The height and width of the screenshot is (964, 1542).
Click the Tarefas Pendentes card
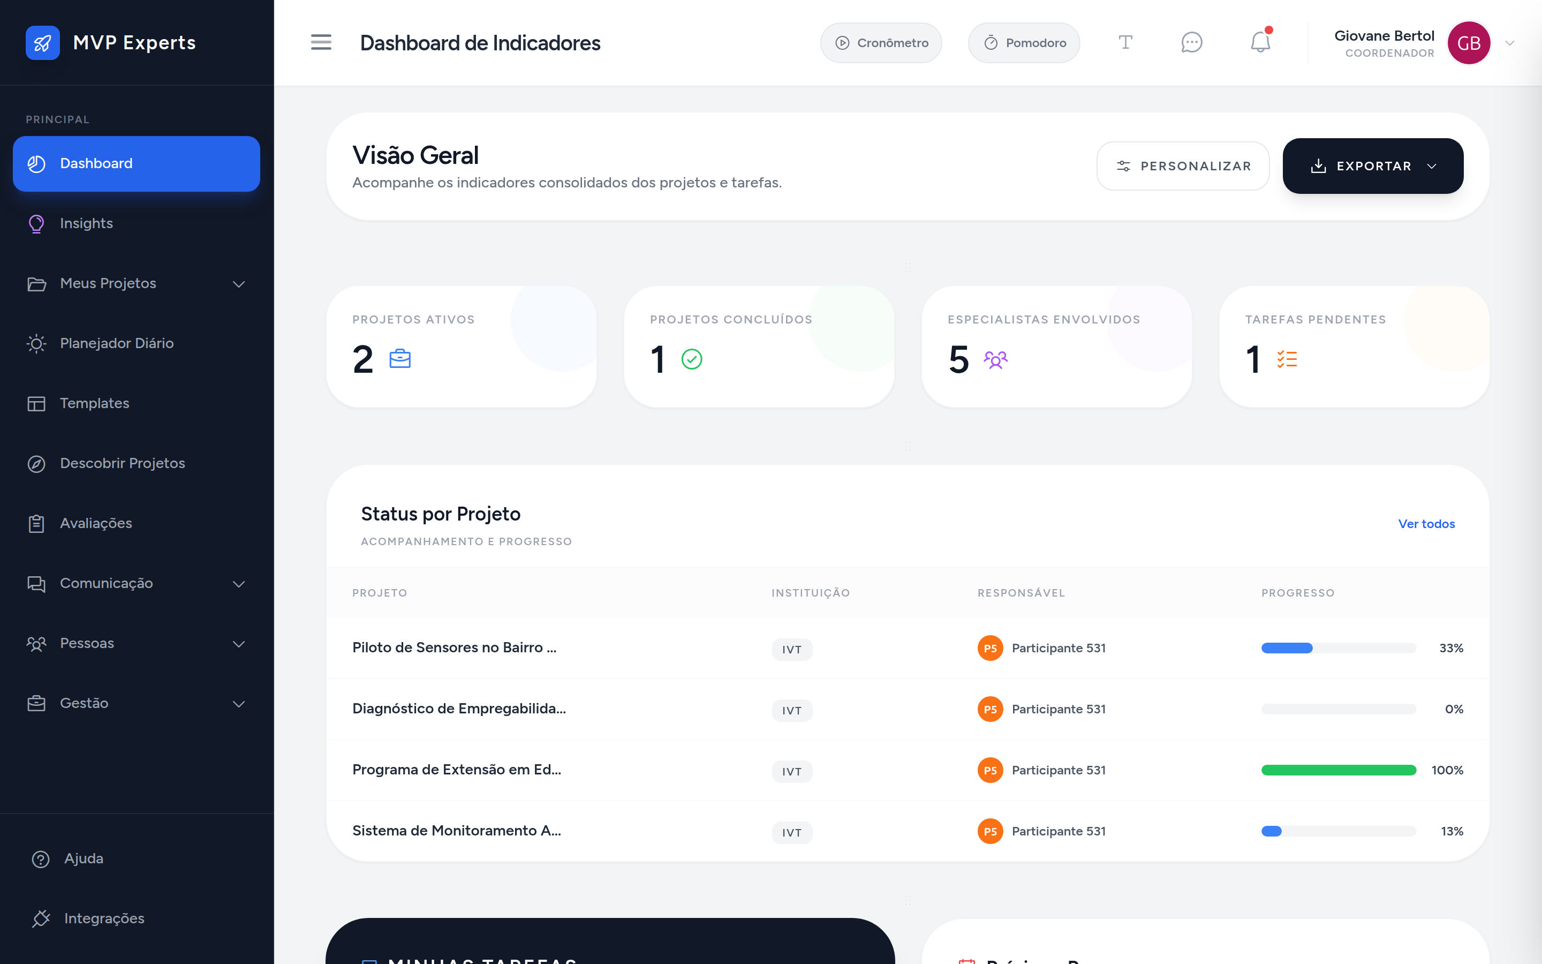(x=1354, y=346)
